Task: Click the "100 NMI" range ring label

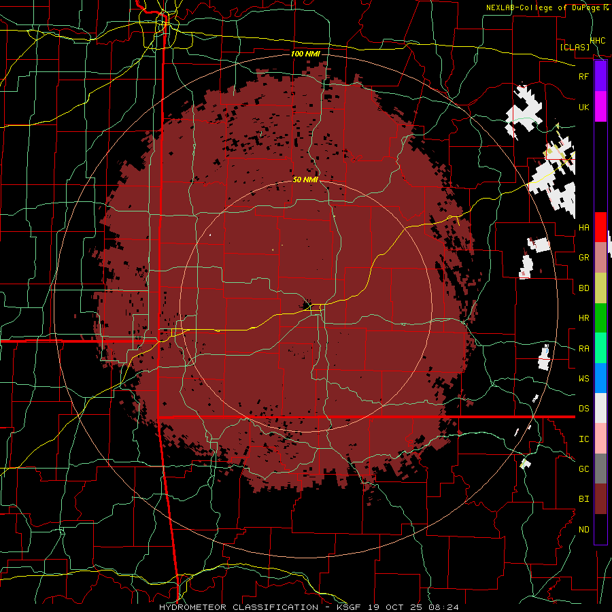Action: point(305,54)
